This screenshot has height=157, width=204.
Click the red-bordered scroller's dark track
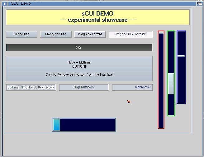coord(161,81)
